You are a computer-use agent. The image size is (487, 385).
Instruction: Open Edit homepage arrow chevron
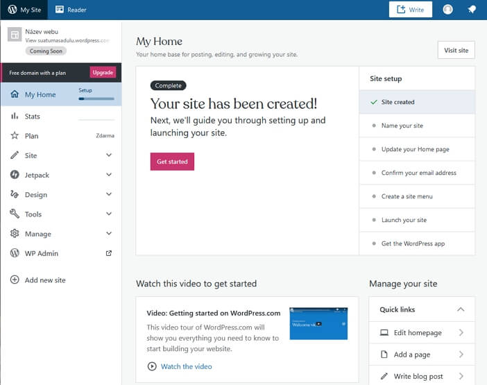pyautogui.click(x=461, y=332)
